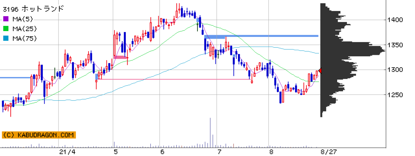Click the purple MA(5) legend swatch

pos(6,19)
